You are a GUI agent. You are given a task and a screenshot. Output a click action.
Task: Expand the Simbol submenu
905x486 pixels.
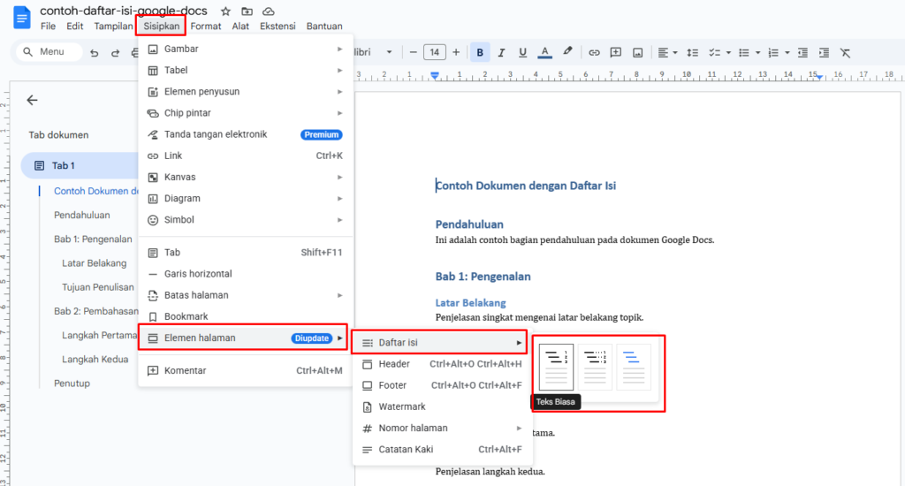246,220
